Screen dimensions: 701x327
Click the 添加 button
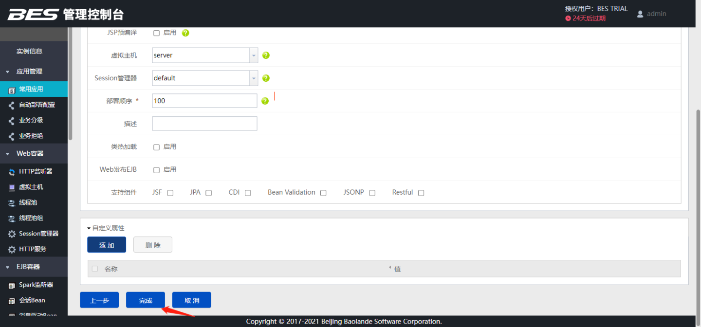pyautogui.click(x=107, y=245)
